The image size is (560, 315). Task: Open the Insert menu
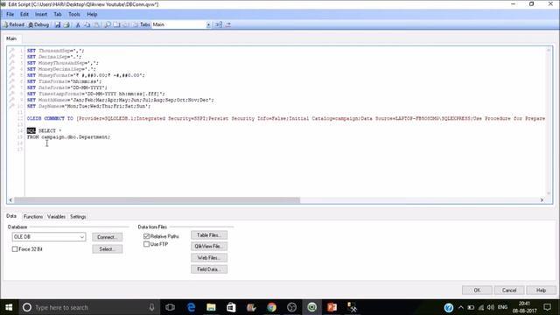(41, 14)
